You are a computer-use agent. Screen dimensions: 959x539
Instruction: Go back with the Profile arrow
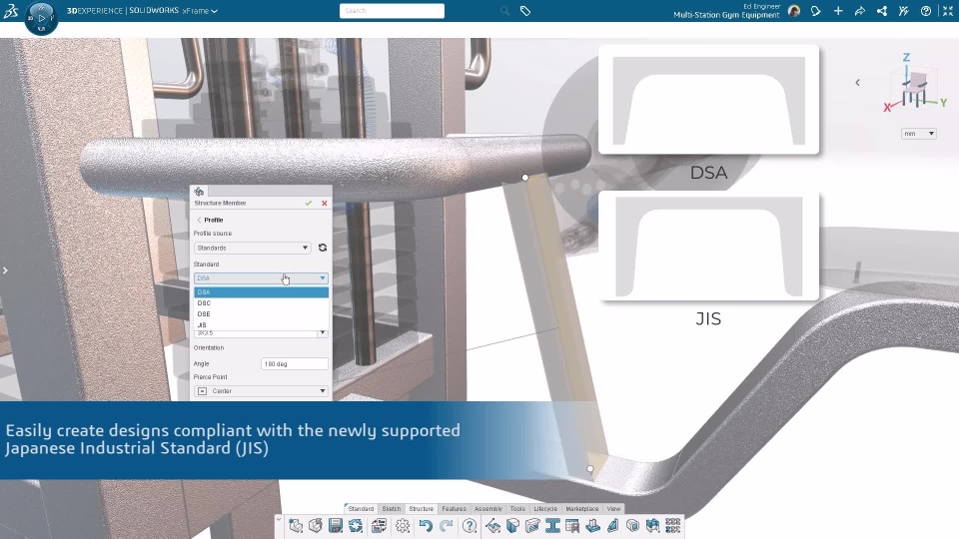pos(199,220)
